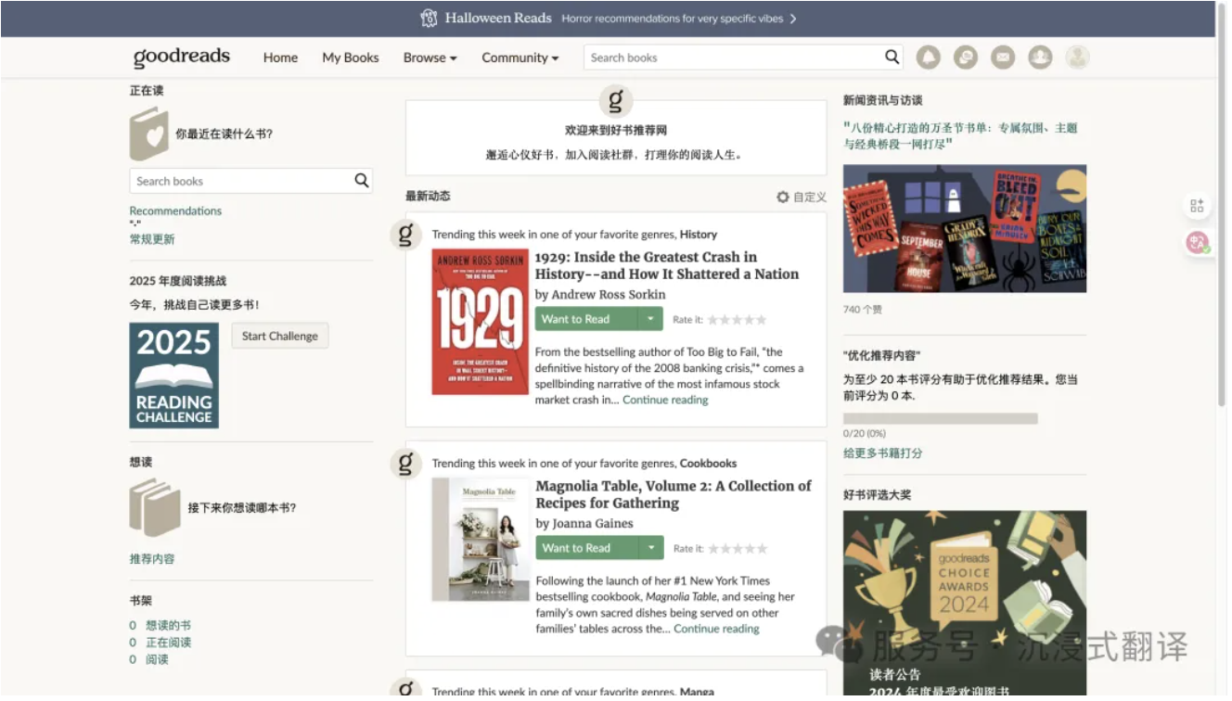The height and width of the screenshot is (701, 1232).
Task: Click Continue reading for the 1929 description
Action: pyautogui.click(x=665, y=401)
